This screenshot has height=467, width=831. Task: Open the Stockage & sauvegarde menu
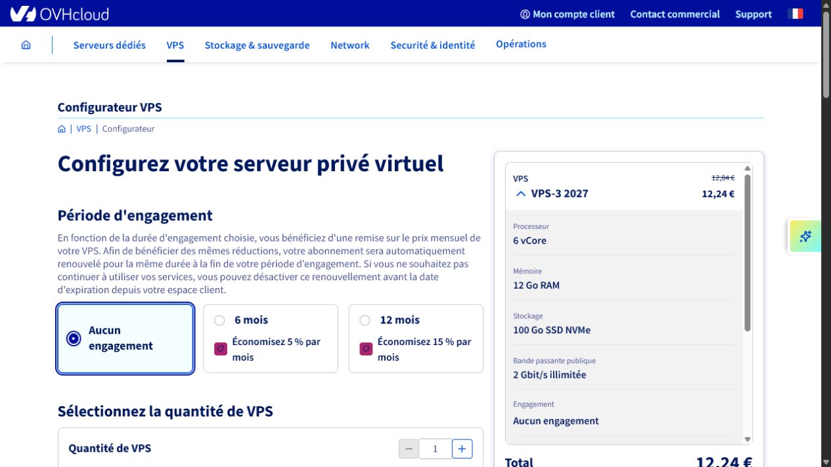tap(257, 45)
